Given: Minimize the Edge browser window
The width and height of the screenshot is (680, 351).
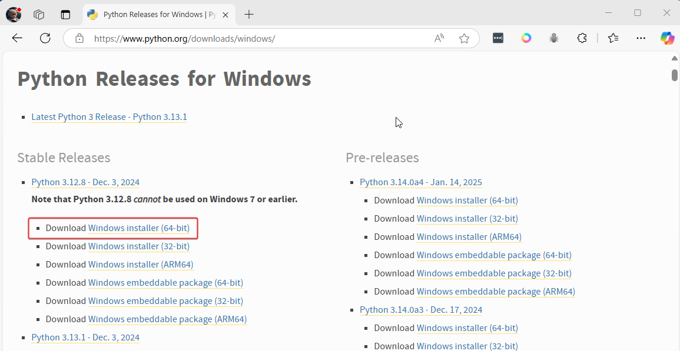Looking at the screenshot, I should coord(608,12).
